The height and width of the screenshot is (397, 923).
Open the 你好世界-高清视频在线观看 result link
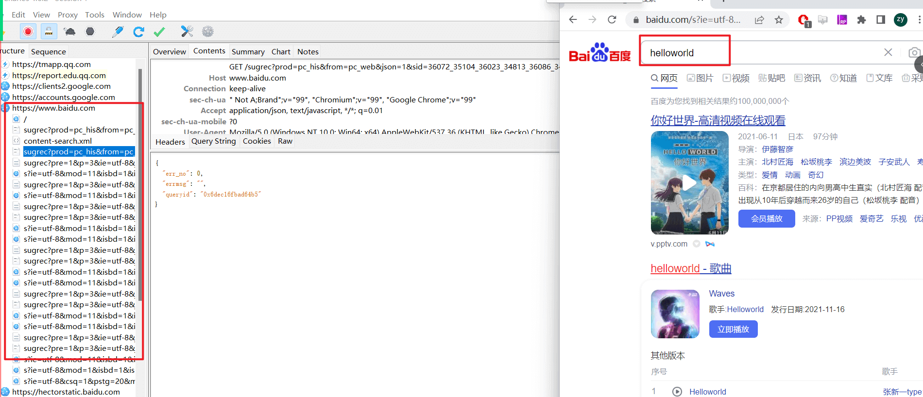[718, 120]
